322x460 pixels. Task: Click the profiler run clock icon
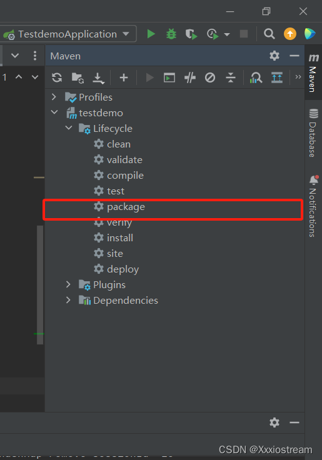213,34
